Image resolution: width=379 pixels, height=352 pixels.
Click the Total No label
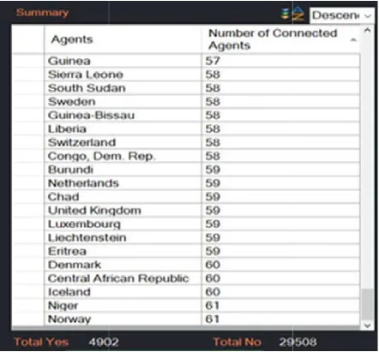click(x=238, y=342)
